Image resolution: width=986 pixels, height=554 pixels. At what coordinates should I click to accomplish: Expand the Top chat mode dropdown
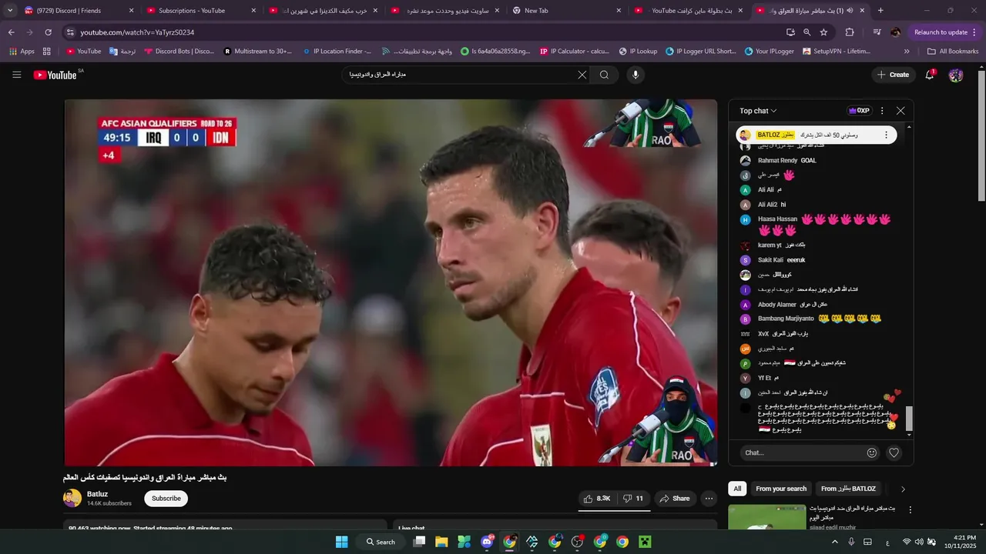pos(758,111)
